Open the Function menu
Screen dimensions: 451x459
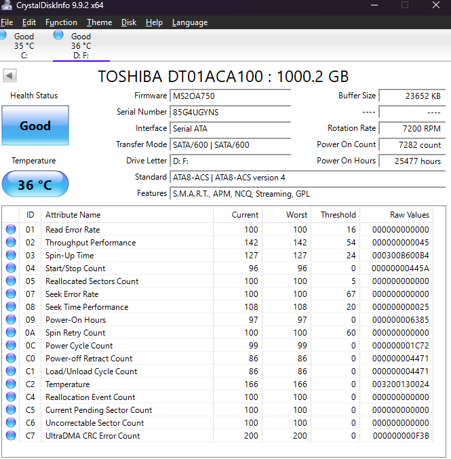(61, 22)
